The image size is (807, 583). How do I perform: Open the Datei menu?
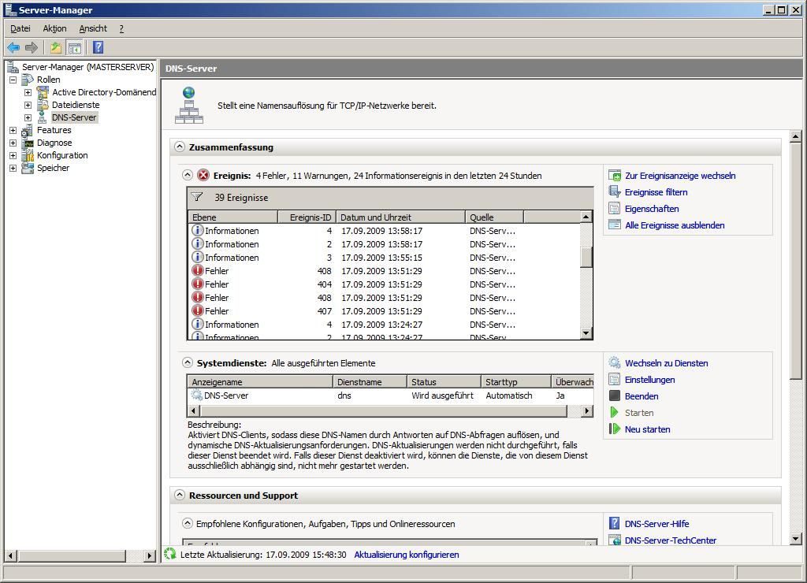click(x=20, y=28)
